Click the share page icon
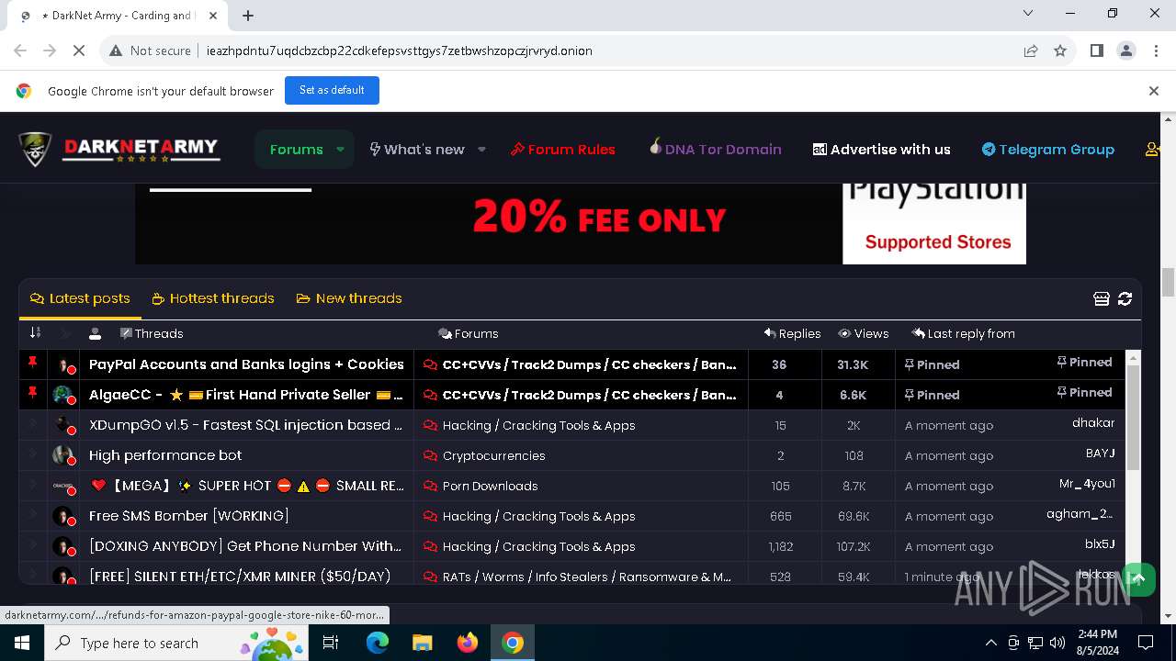Viewport: 1176px width, 661px height. point(1031,50)
